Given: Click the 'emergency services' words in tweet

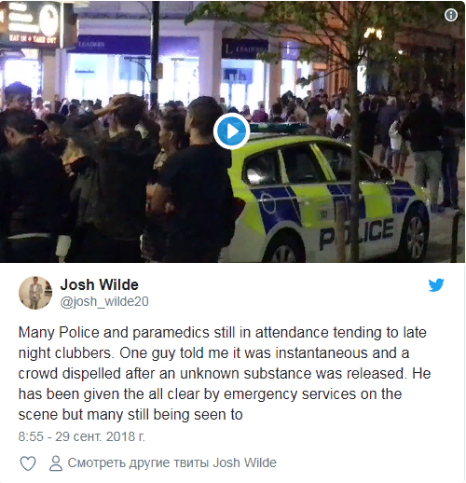Looking at the screenshot, I should (290, 394).
